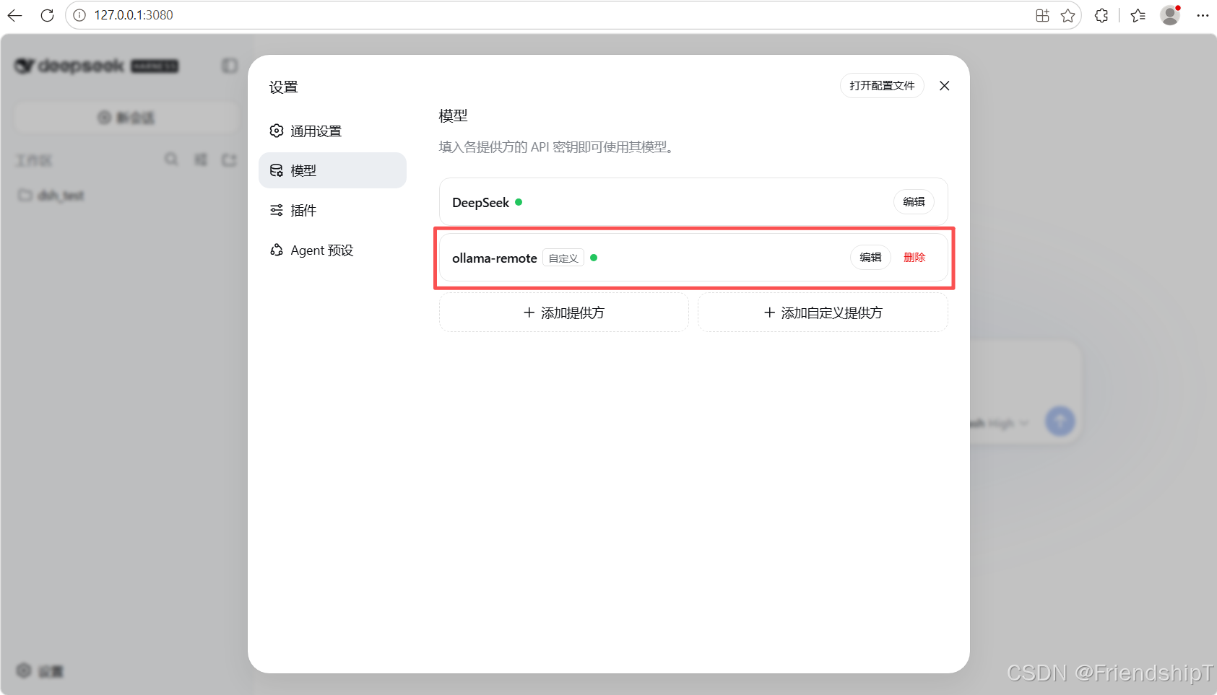Open the dvh_test workspace folder

tap(52, 196)
